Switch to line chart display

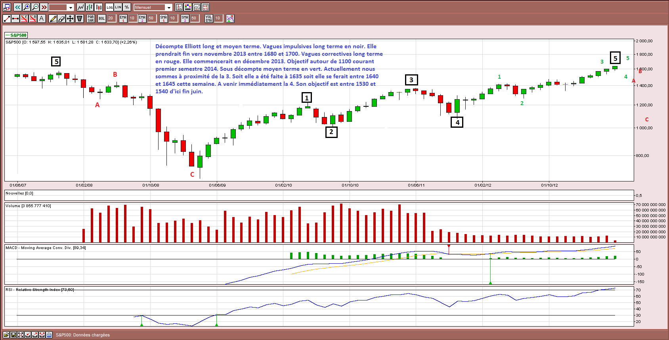pos(81,7)
